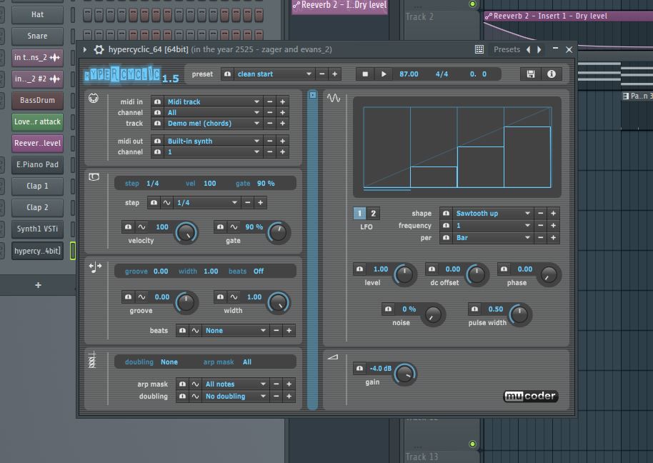
Task: Click the LFO modulation icon for velocity
Action: point(141,227)
